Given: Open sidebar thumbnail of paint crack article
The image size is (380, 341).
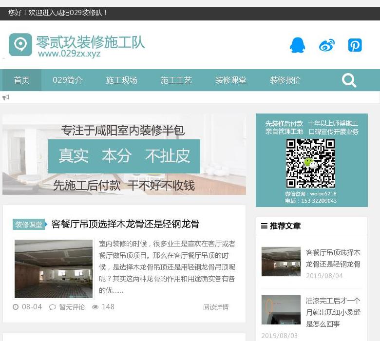Looking at the screenshot, I should click(281, 310).
